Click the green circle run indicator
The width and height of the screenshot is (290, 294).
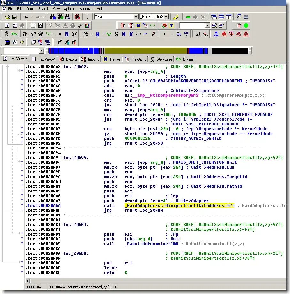click(246, 26)
